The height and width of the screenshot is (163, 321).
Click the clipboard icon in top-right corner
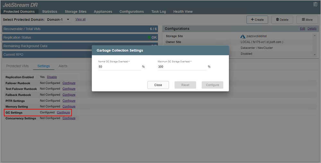tap(315, 4)
